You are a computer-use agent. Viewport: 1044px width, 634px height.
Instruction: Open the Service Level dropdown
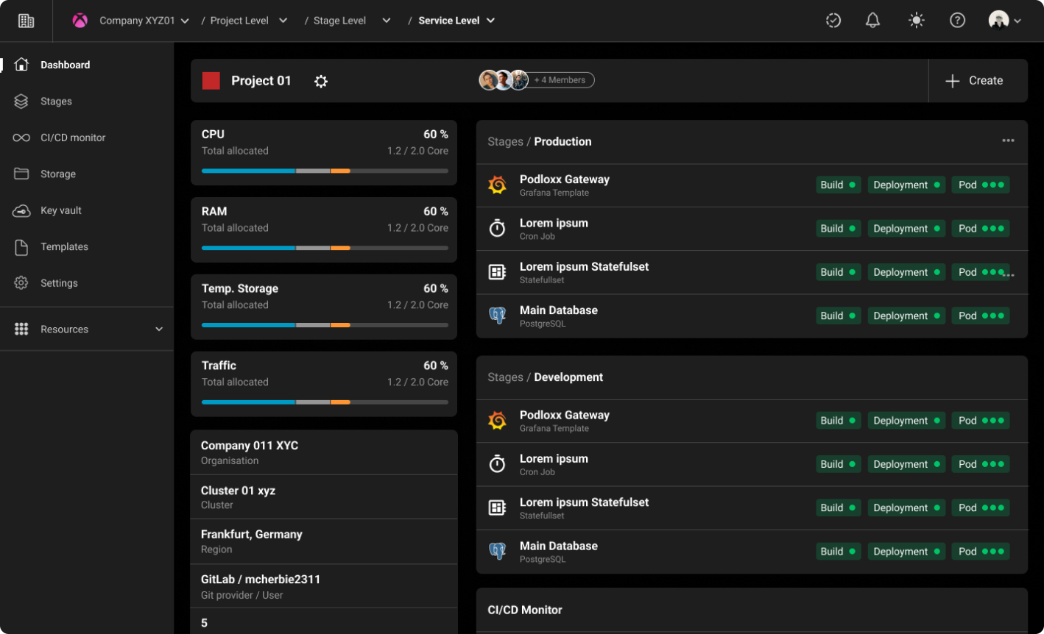click(492, 21)
